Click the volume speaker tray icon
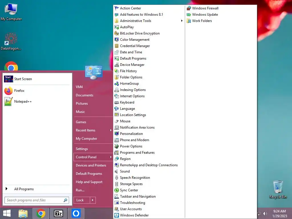 tap(265, 214)
